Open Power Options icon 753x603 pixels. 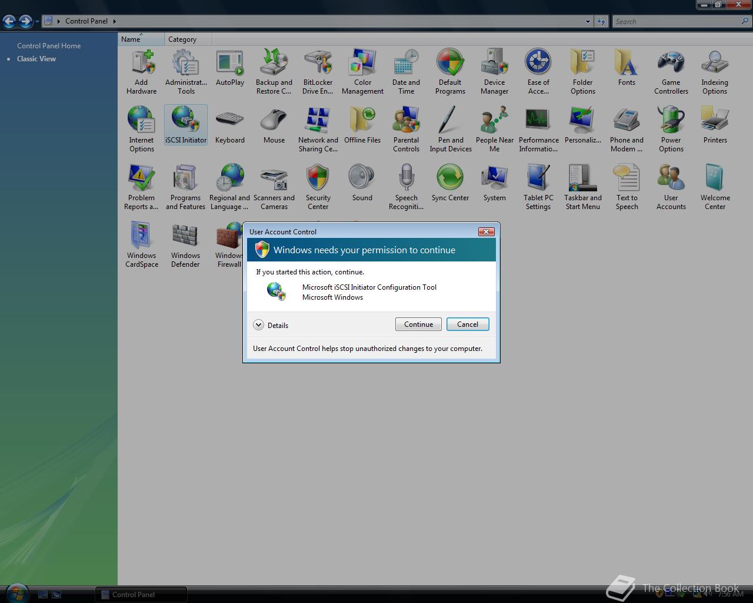[671, 130]
